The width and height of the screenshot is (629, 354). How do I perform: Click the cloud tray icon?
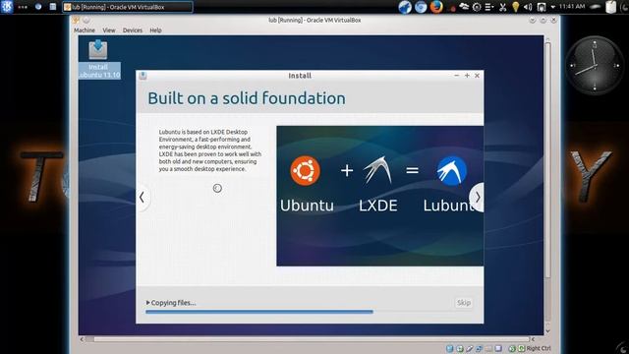[x=464, y=7]
